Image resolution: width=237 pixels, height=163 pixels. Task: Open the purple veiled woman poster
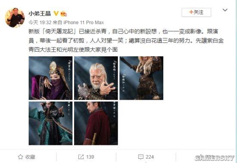pyautogui.click(x=50, y=78)
